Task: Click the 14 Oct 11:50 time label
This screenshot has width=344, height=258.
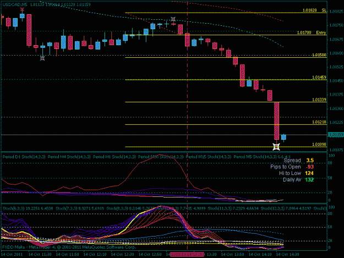Action: 67,254
